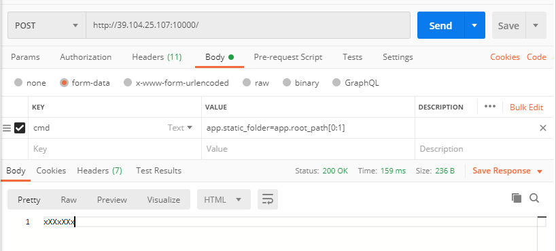Select the form-data radio button
This screenshot has height=251, width=556.
click(x=64, y=83)
